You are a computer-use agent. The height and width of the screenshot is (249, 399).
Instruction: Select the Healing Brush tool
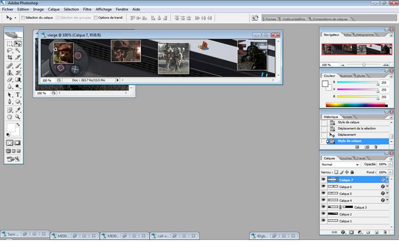click(x=10, y=66)
